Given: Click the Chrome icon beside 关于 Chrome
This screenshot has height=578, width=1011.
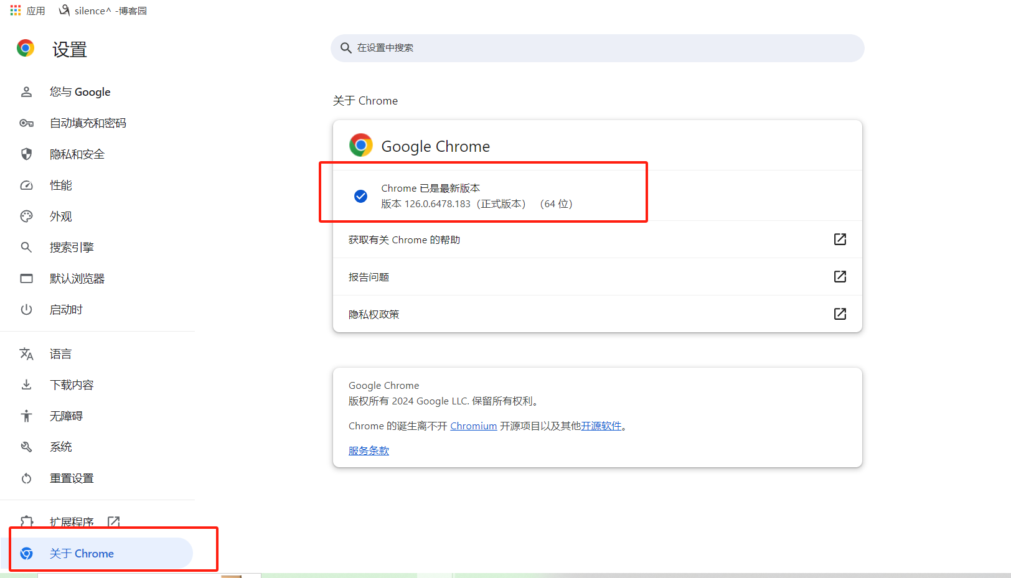Looking at the screenshot, I should pyautogui.click(x=26, y=554).
